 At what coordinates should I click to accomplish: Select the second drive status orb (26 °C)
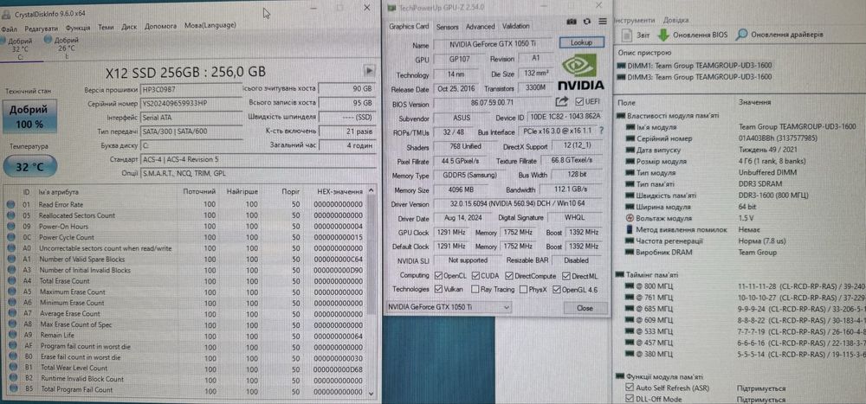[x=48, y=39]
